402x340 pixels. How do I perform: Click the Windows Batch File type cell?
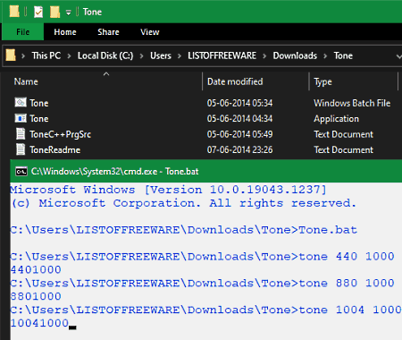(x=352, y=103)
